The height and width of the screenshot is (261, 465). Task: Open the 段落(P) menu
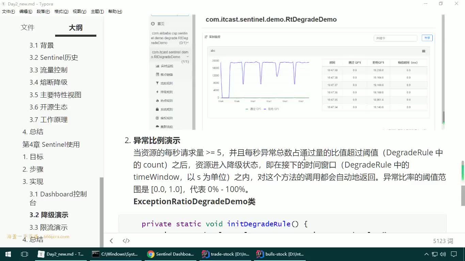pyautogui.click(x=43, y=11)
